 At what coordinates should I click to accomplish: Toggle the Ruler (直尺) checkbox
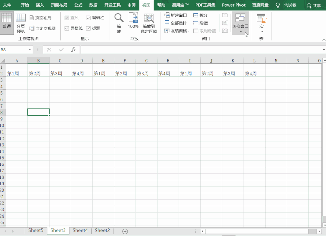67,18
